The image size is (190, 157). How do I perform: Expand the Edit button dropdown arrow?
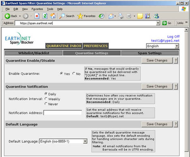point(134,16)
